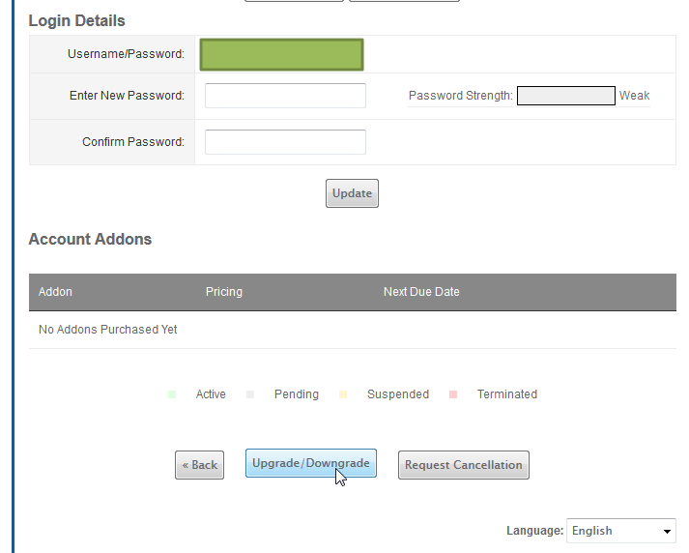Open the Language dropdown showing English
The height and width of the screenshot is (553, 689).
coord(620,531)
